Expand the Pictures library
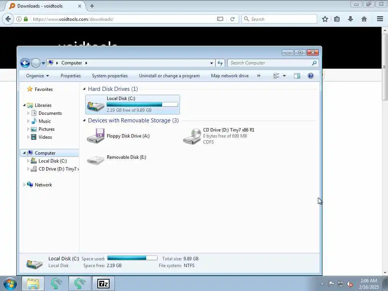The width and height of the screenshot is (388, 291). pyautogui.click(x=28, y=129)
